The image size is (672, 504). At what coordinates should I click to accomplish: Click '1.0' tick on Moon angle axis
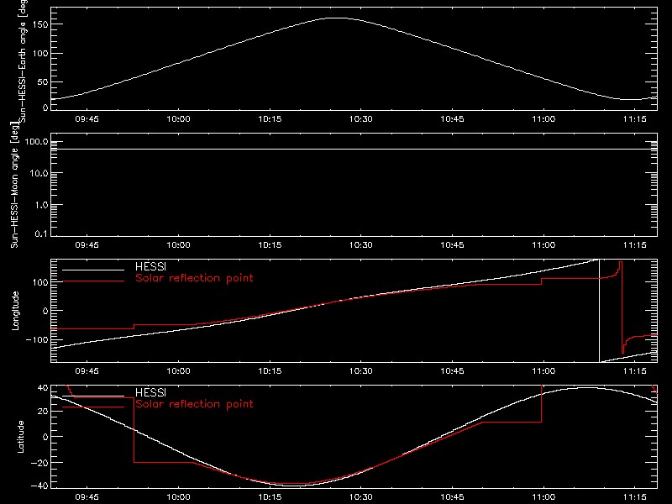[x=41, y=205]
